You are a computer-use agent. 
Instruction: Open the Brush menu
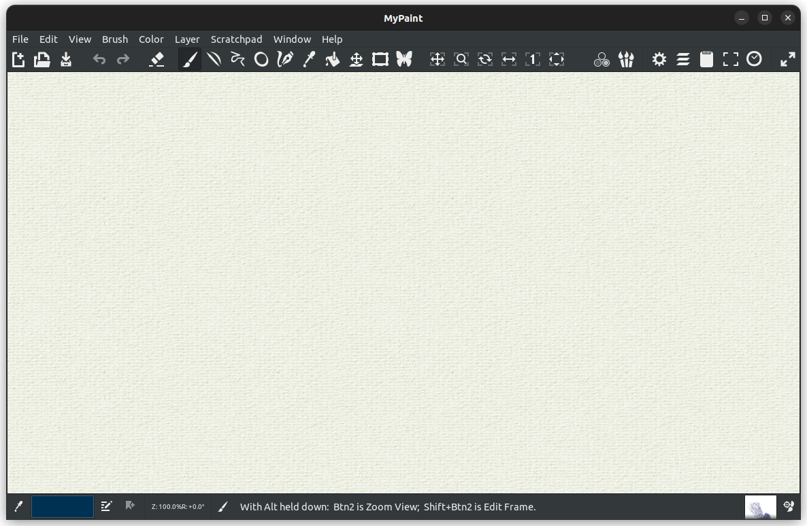pyautogui.click(x=114, y=39)
